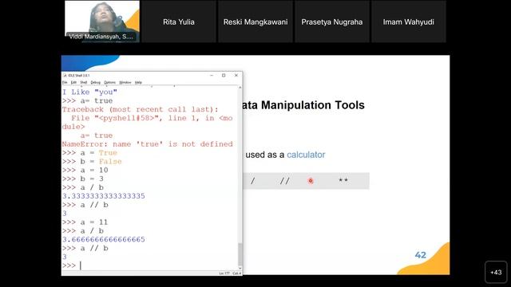511x287 pixels.
Task: Open the Help menu in IDLE Shell
Action: (x=138, y=82)
